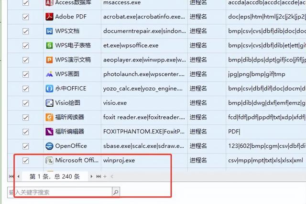Select the Adobe PDF name text
This screenshot has width=306, height=204.
pos(71,17)
